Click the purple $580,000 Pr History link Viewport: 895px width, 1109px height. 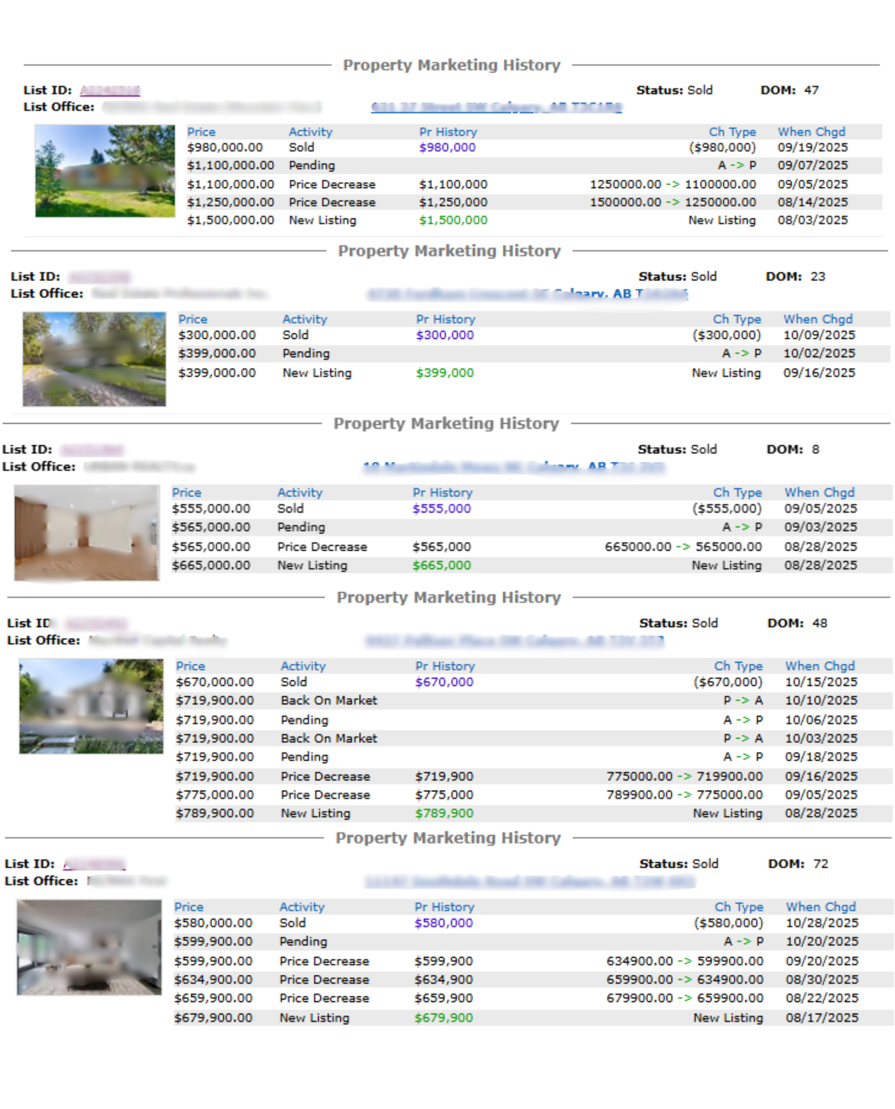[x=443, y=923]
